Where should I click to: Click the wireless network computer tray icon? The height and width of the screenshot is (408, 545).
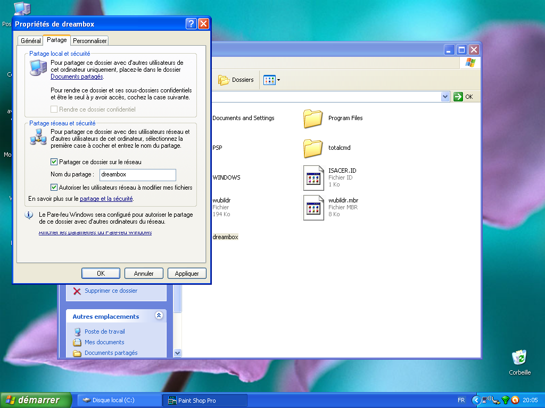486,400
